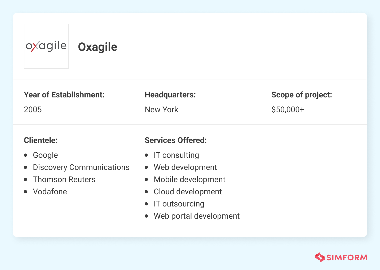Click the Simform logo icon
Viewport: 380px width, 270px height.
click(320, 257)
